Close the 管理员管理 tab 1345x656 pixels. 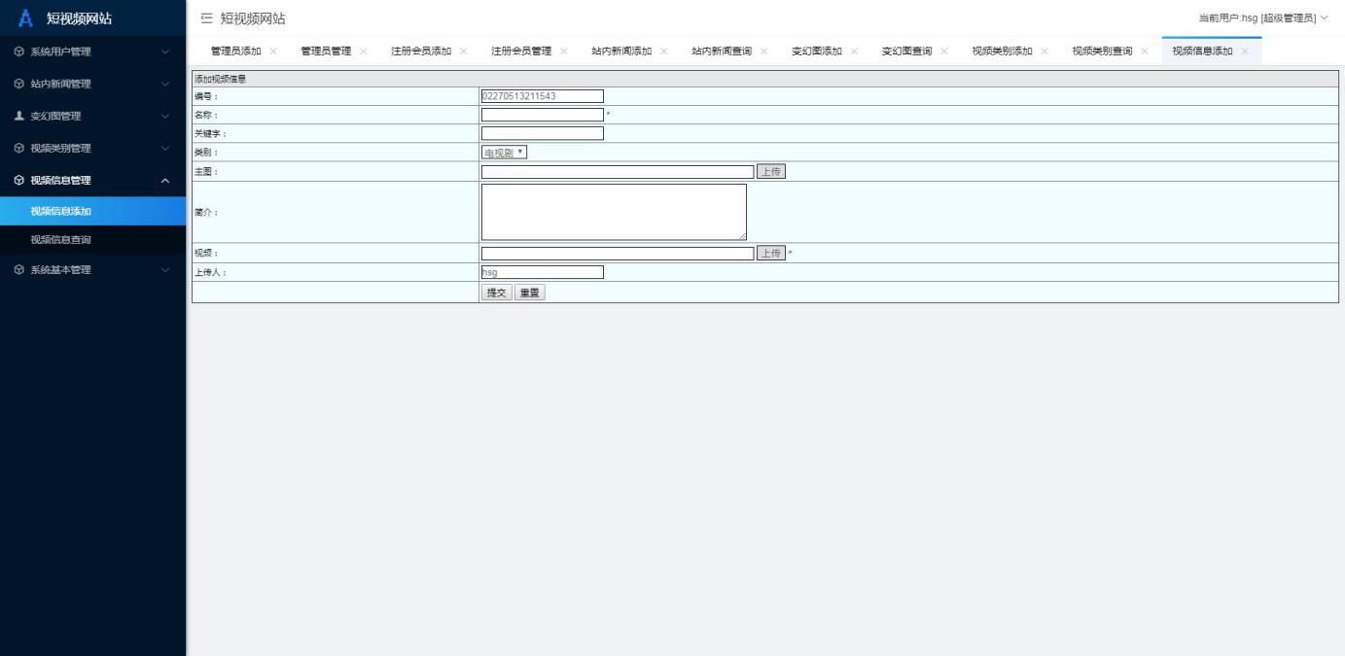tap(364, 52)
